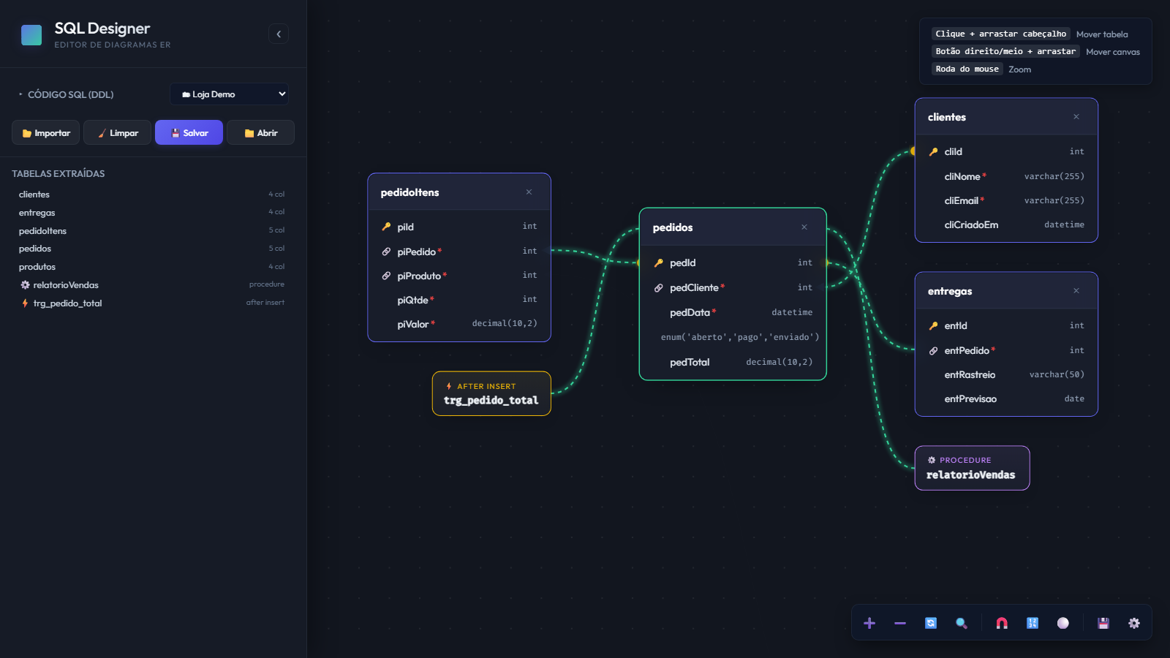Open the Loja Demo dropdown
1170x658 pixels.
pos(229,94)
